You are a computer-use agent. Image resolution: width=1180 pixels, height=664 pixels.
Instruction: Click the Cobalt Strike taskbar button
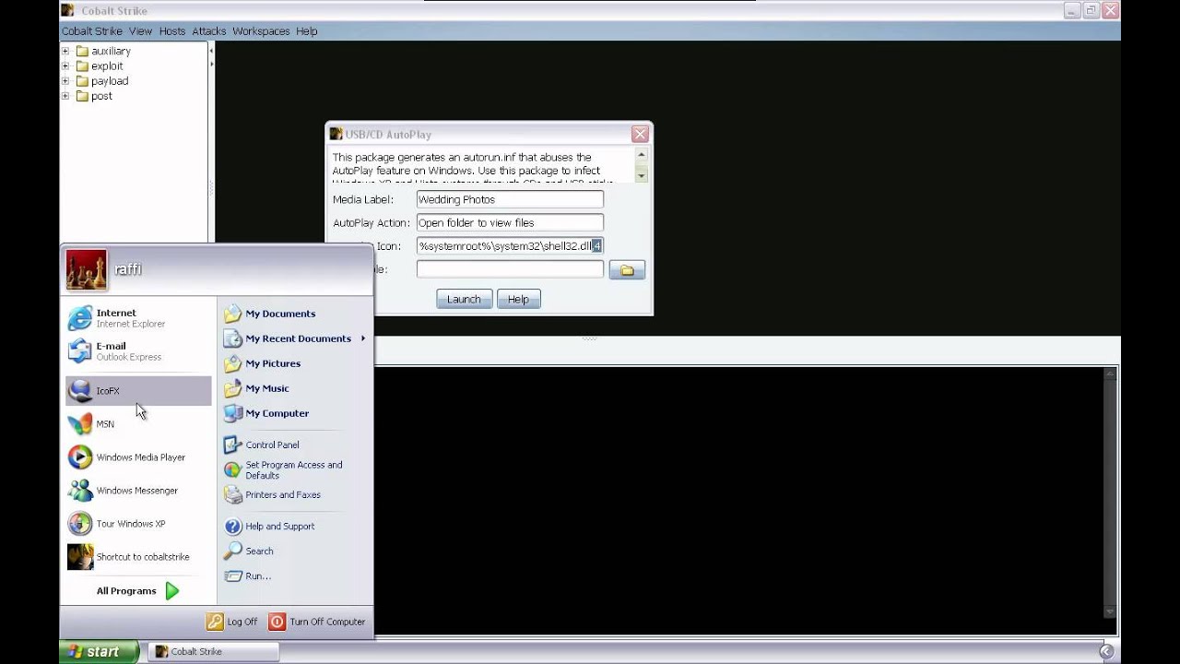pyautogui.click(x=211, y=652)
